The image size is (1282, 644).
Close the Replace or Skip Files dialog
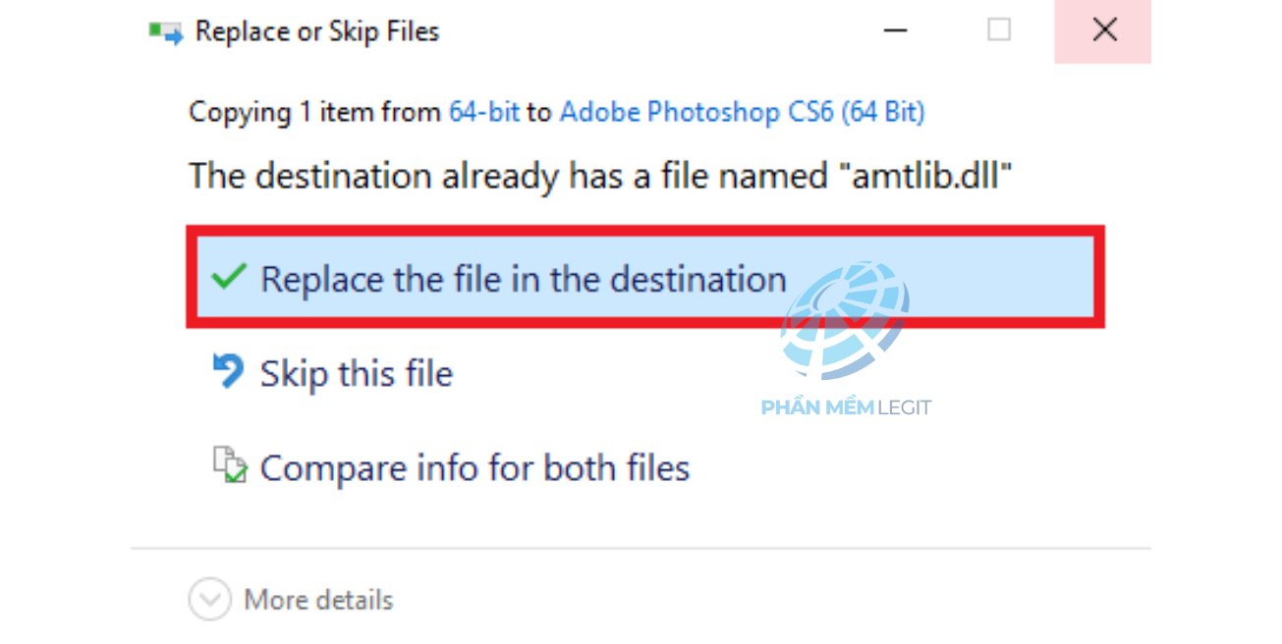[1104, 30]
